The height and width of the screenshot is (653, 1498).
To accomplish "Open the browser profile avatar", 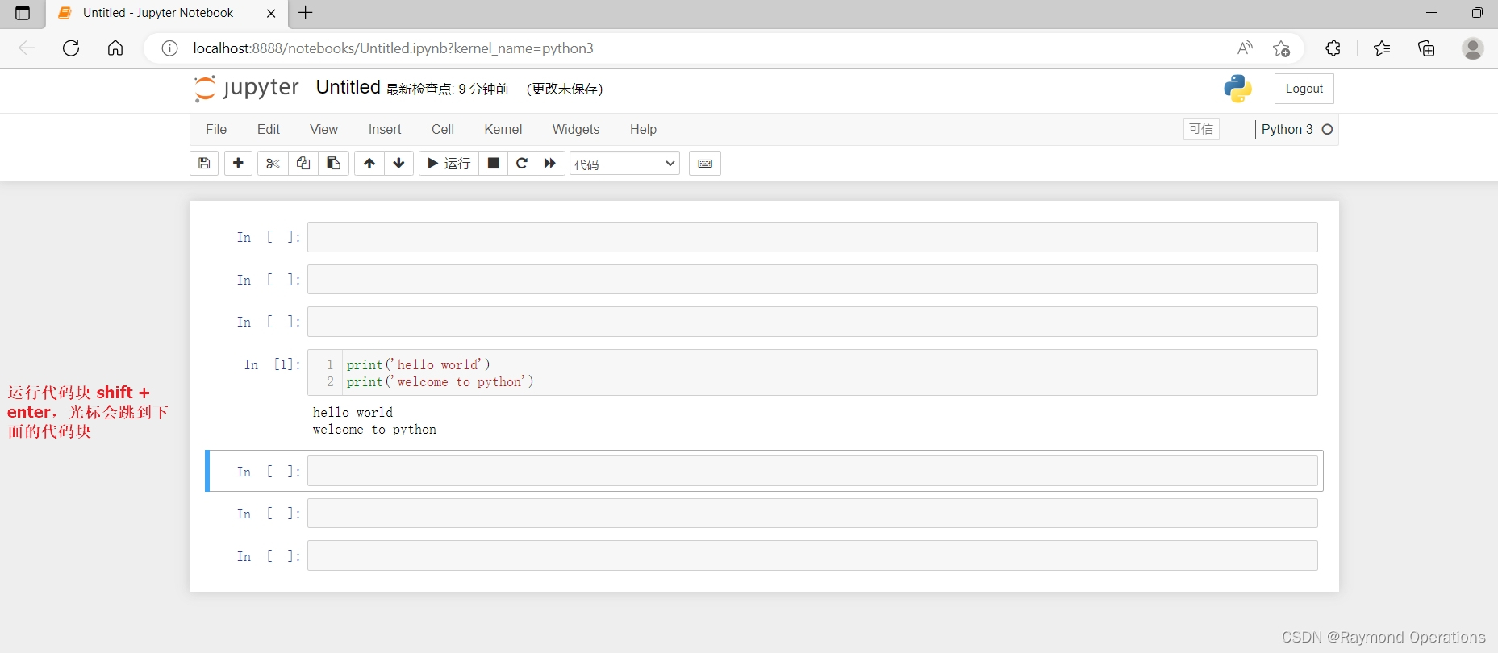I will click(1473, 48).
